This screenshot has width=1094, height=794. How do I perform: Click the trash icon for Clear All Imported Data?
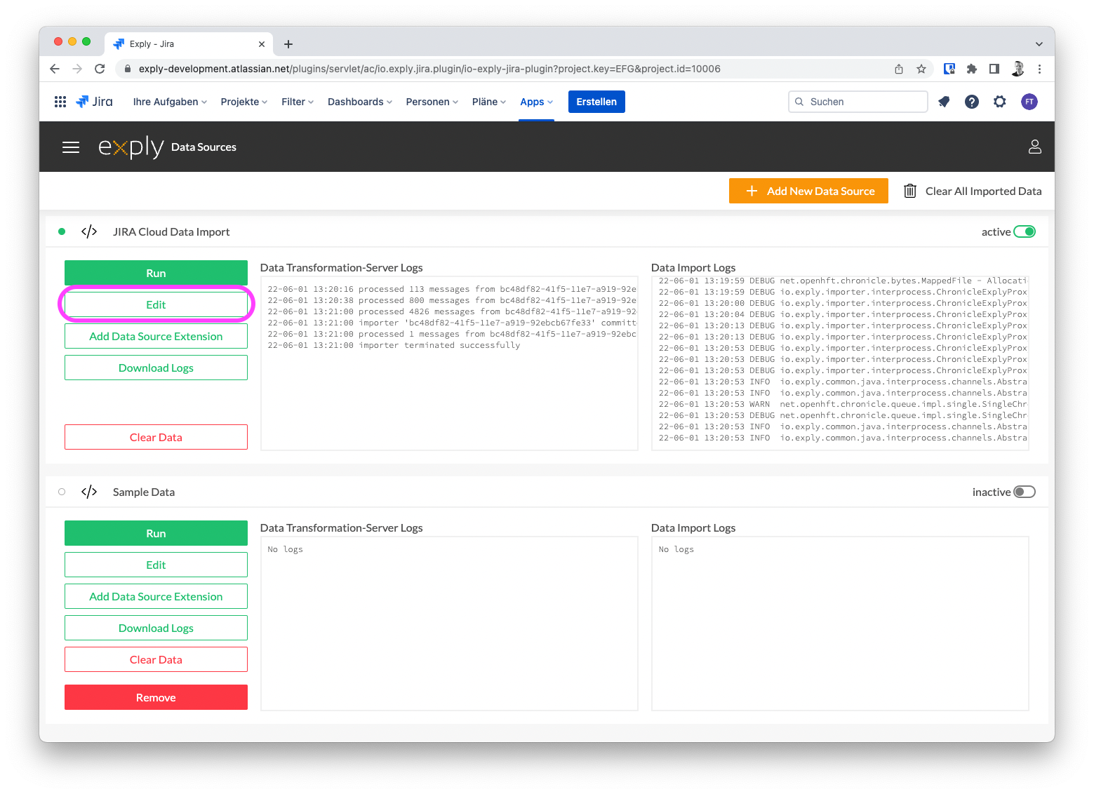pyautogui.click(x=910, y=191)
